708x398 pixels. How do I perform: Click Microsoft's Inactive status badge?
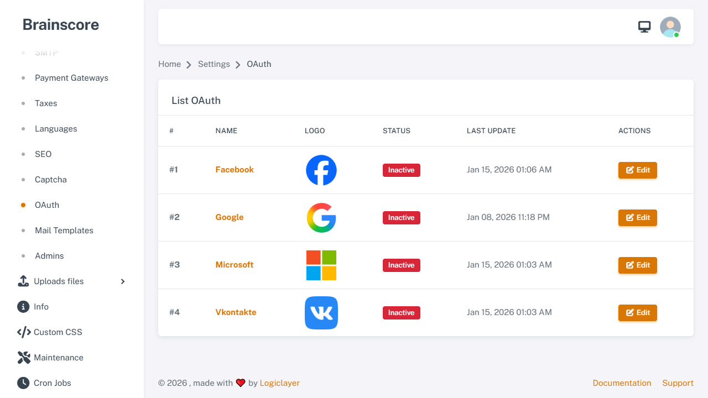click(402, 265)
